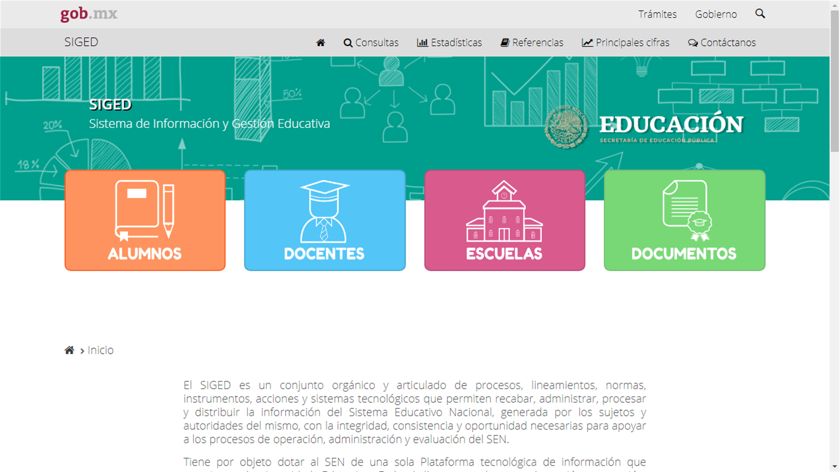
Task: Open the search magnifier in top bar
Action: click(760, 14)
